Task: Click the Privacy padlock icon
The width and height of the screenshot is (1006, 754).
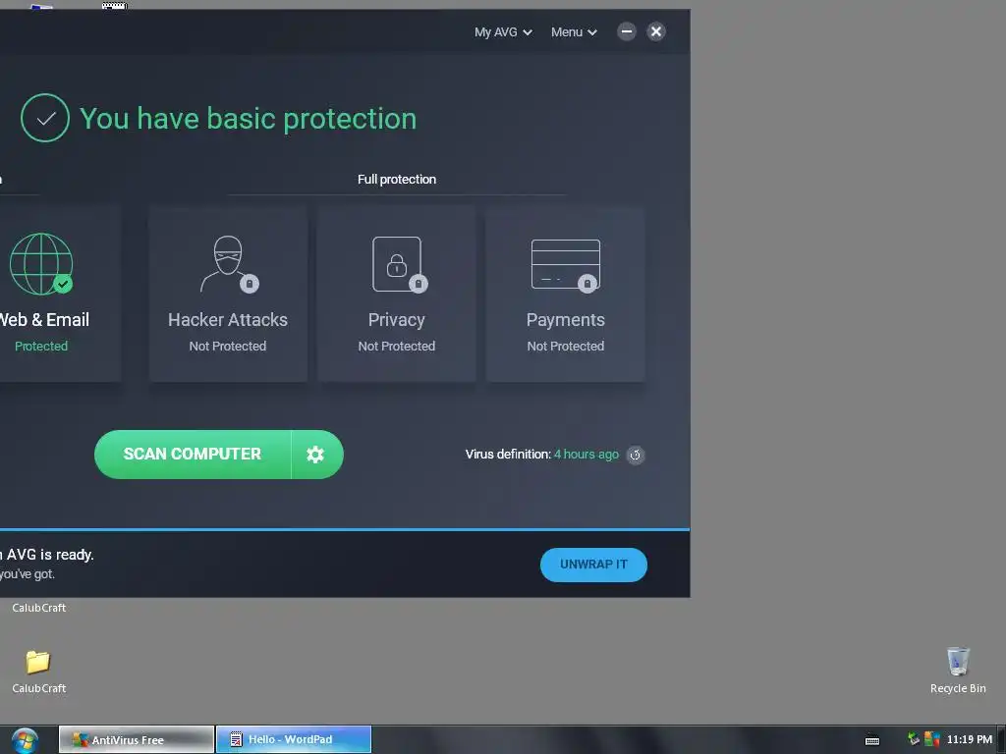Action: [x=399, y=264]
